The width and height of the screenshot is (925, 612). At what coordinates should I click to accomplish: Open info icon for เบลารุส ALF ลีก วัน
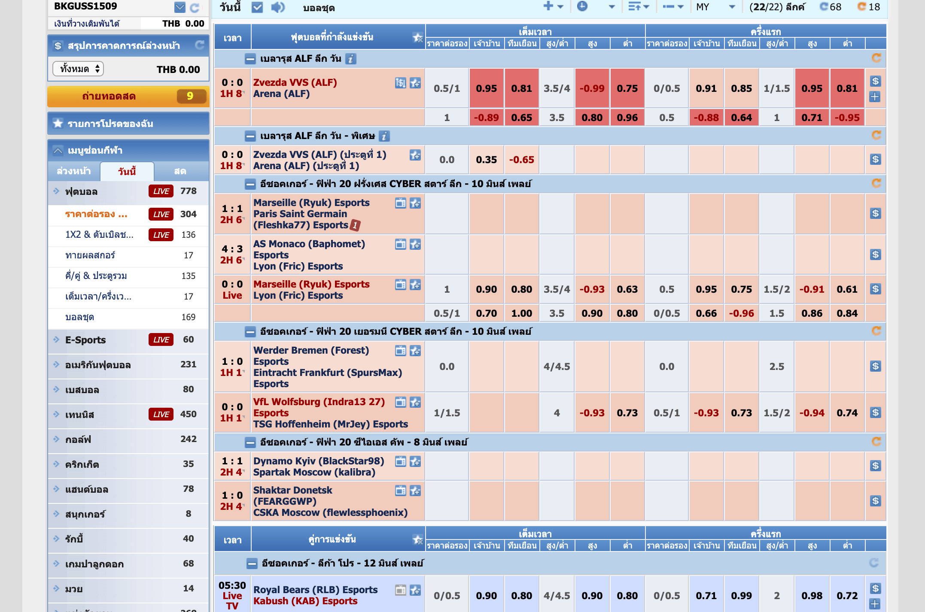click(x=351, y=59)
